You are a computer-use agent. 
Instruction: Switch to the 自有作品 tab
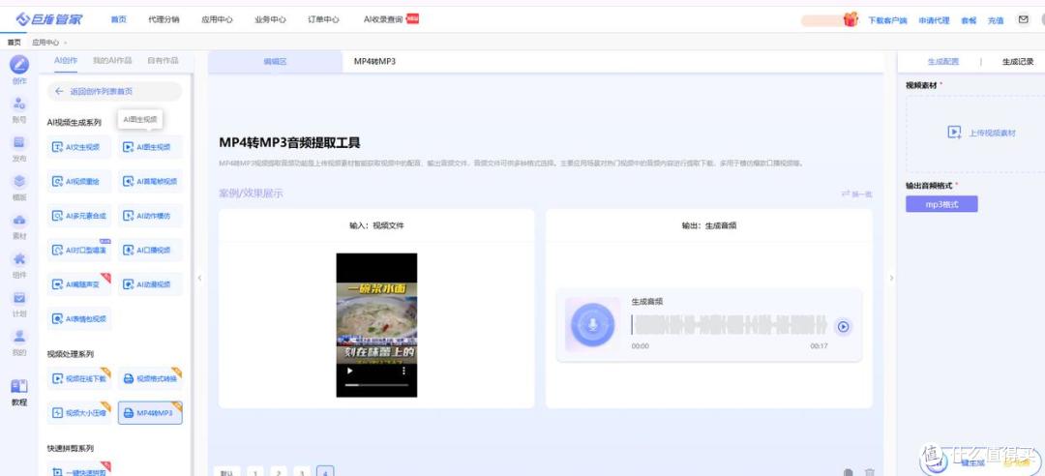(x=164, y=60)
